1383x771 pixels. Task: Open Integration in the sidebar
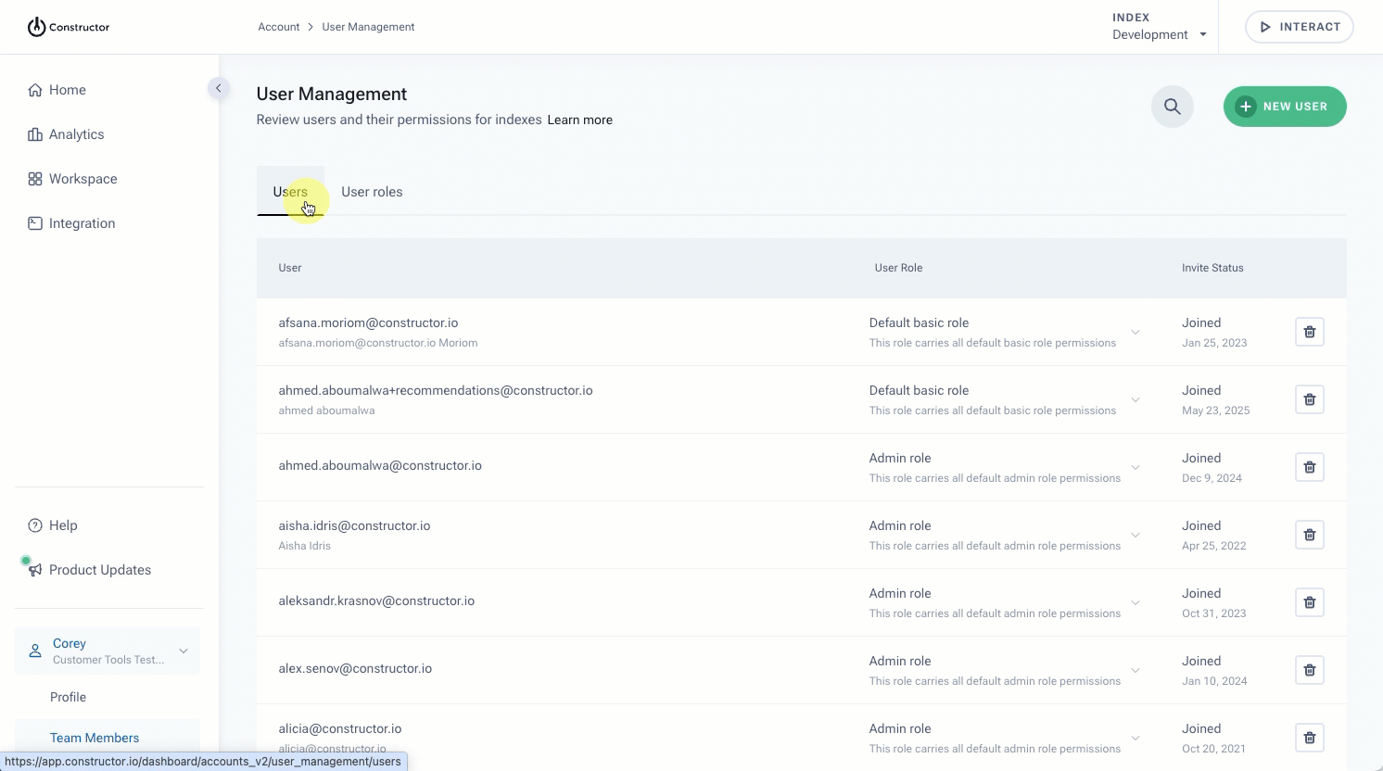pos(82,223)
